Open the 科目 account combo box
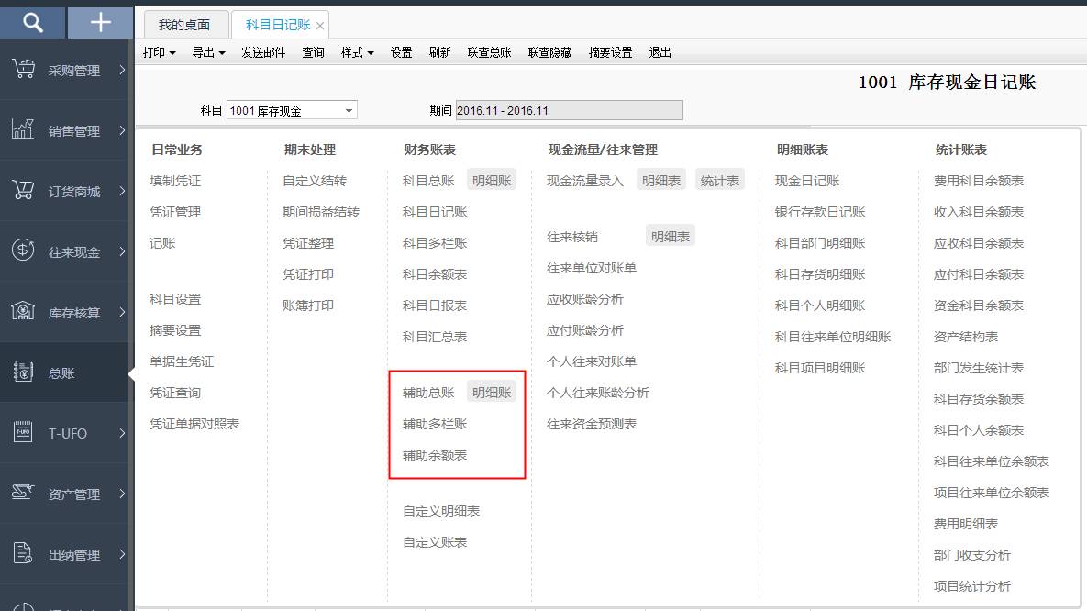Image resolution: width=1087 pixels, height=611 pixels. click(x=292, y=108)
